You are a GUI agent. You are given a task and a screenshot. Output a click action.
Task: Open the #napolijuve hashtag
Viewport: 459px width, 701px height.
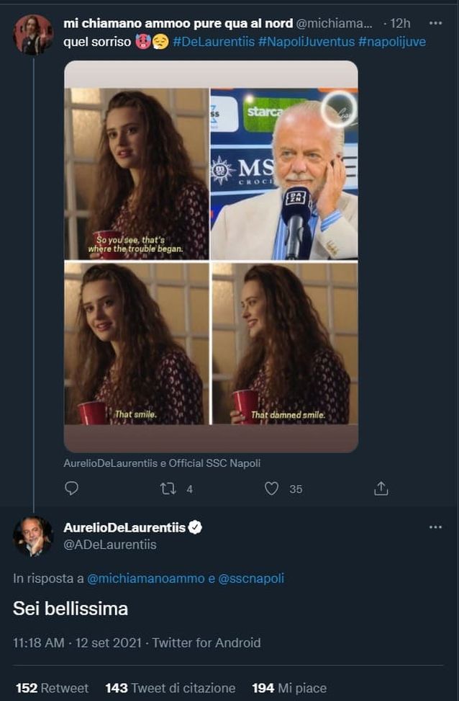392,42
